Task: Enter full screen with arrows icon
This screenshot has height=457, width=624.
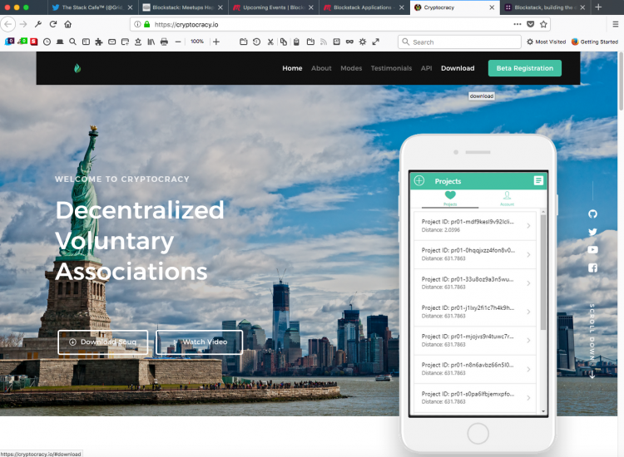Action: (376, 42)
